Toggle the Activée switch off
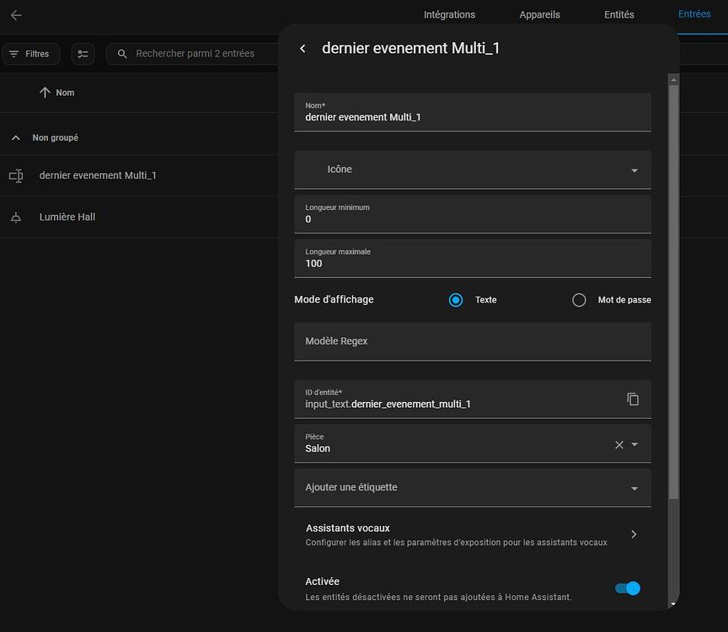 (x=628, y=588)
